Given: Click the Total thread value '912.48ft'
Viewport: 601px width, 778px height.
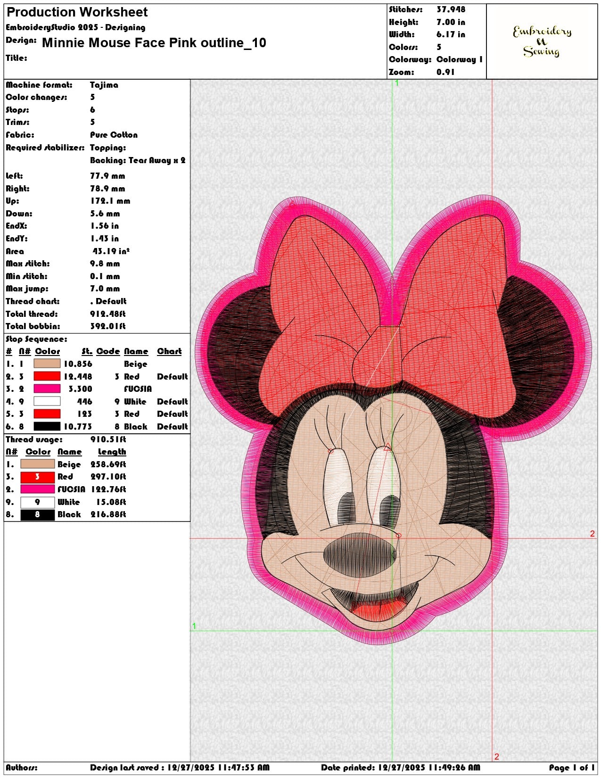Looking at the screenshot, I should coord(107,314).
